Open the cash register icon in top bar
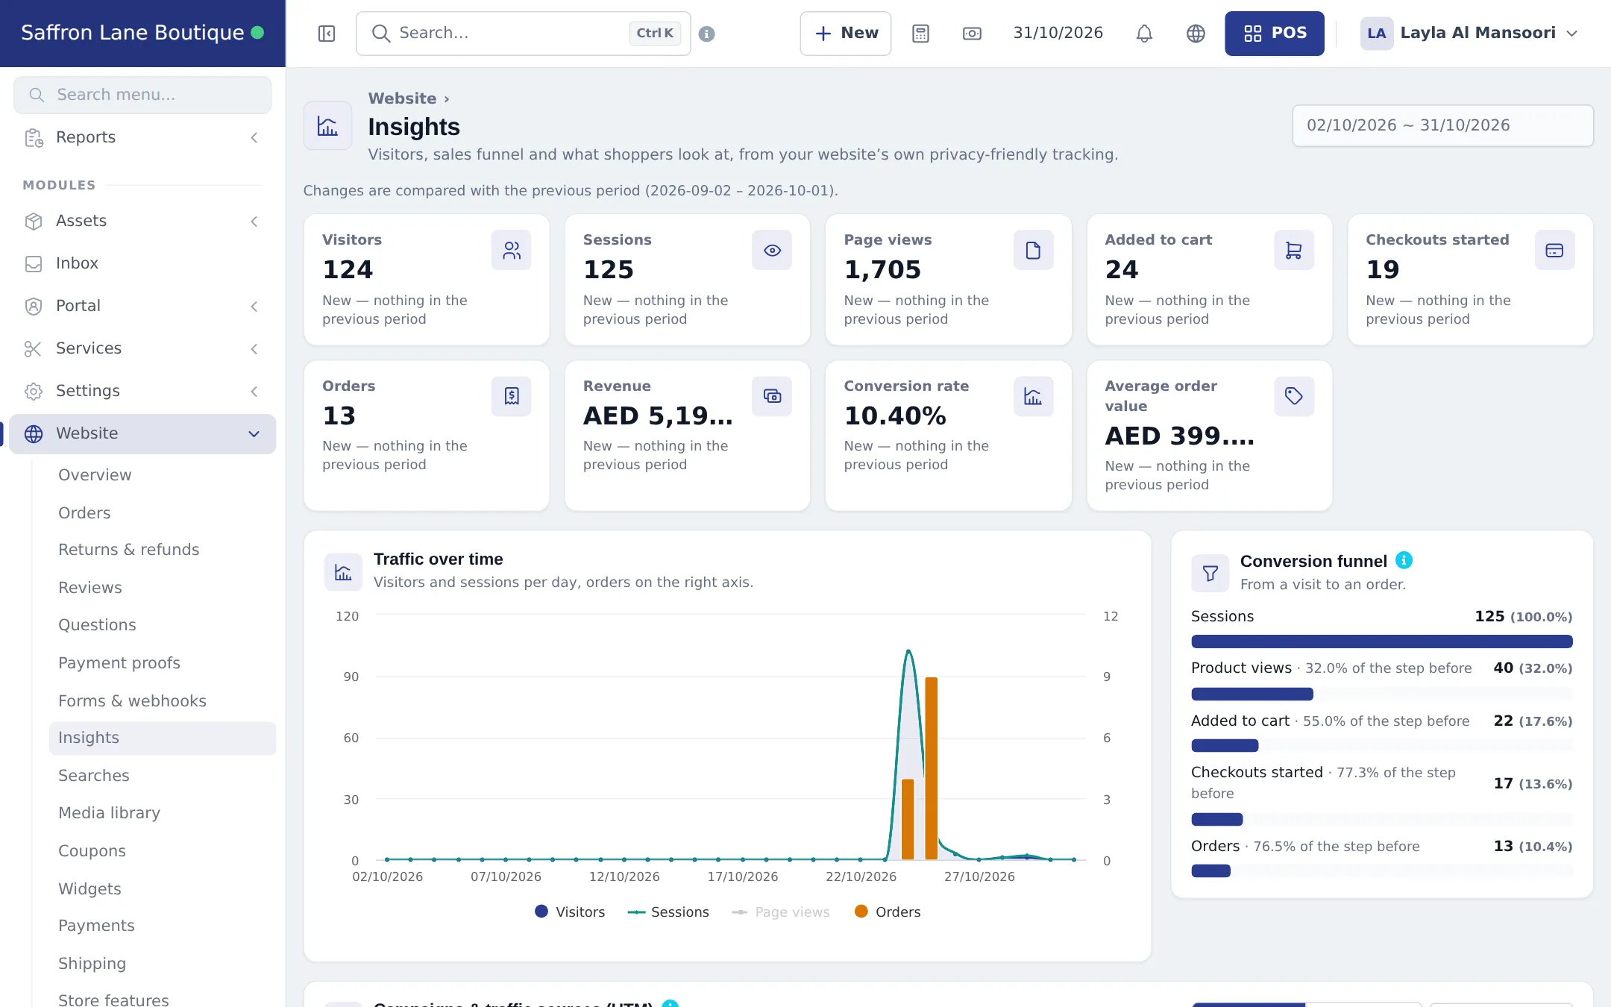The width and height of the screenshot is (1611, 1007). pos(972,34)
